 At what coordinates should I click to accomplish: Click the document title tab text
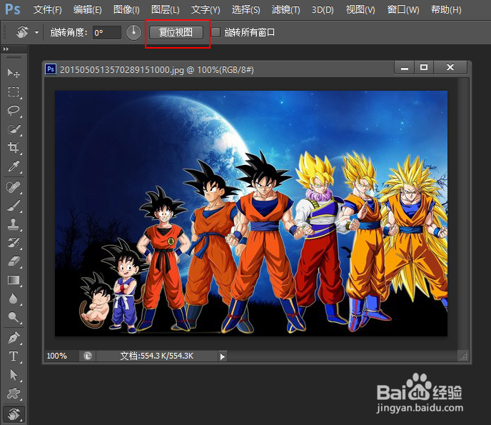[x=156, y=69]
